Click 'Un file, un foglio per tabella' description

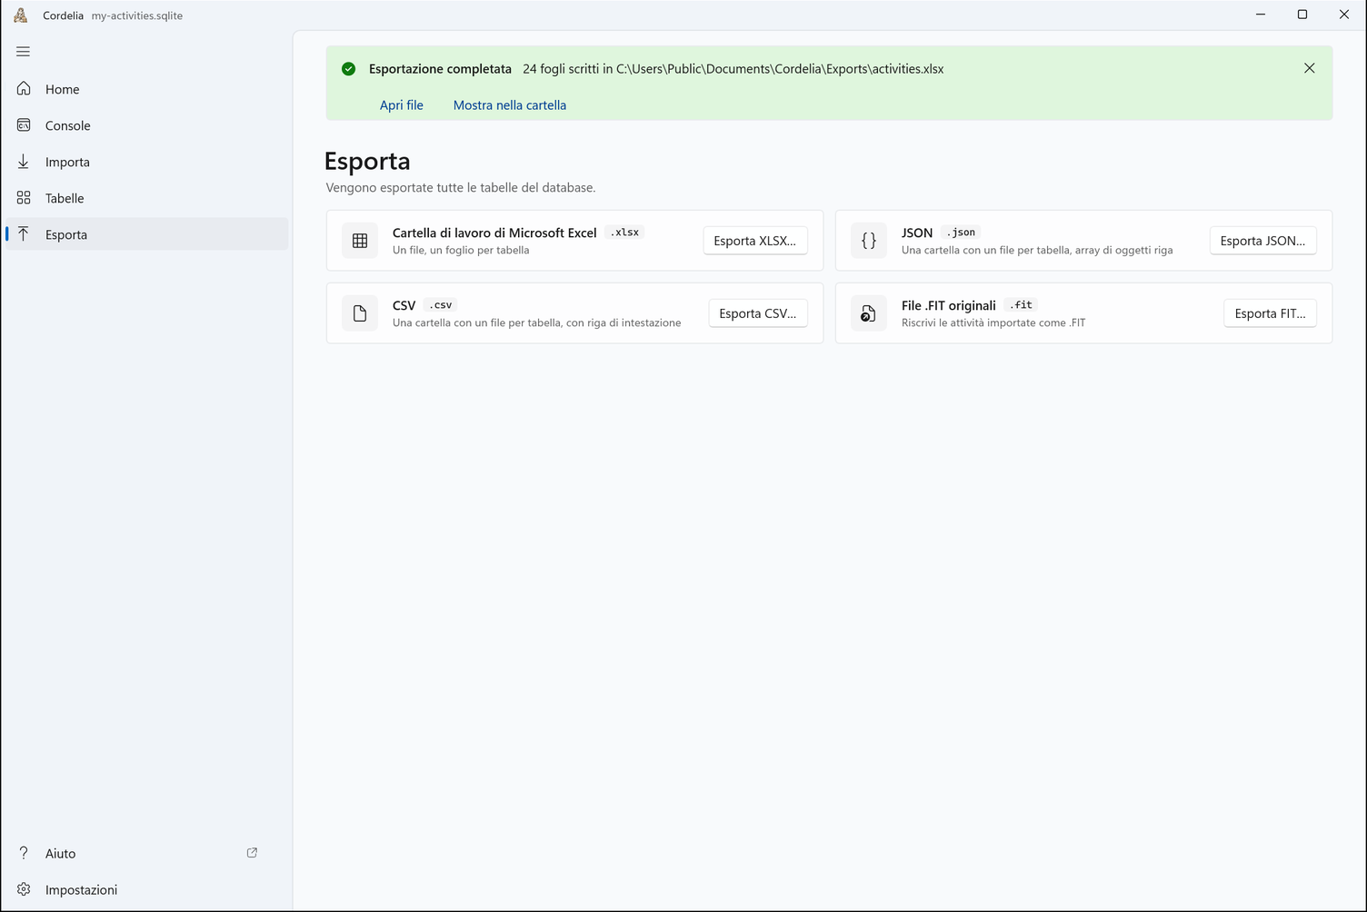click(461, 250)
